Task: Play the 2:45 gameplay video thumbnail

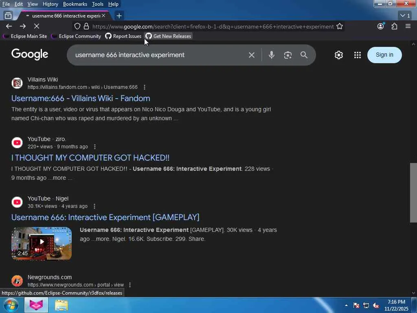Action: coord(42,244)
